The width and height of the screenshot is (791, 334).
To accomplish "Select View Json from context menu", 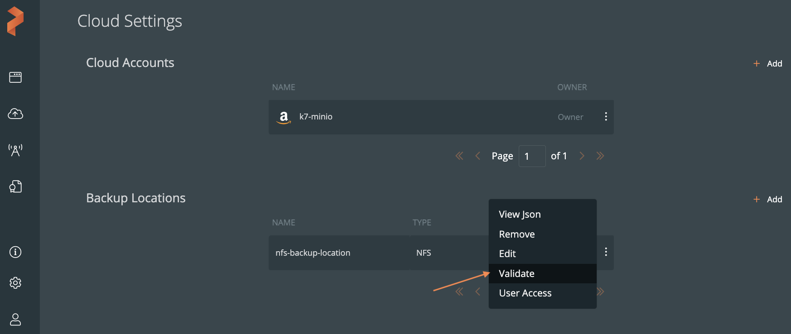I will (520, 215).
